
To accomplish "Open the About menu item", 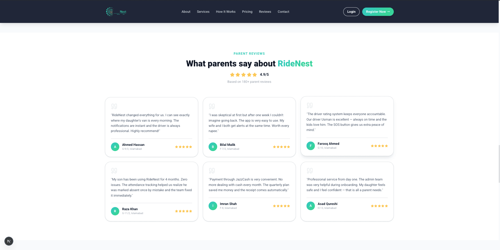I will point(186,12).
